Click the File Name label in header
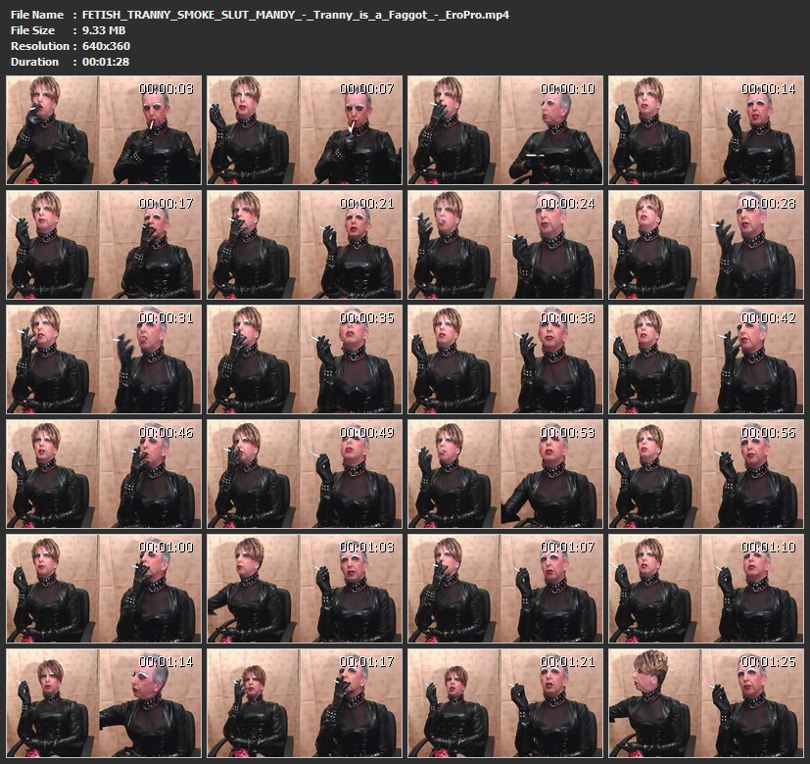The height and width of the screenshot is (764, 810). click(x=36, y=15)
